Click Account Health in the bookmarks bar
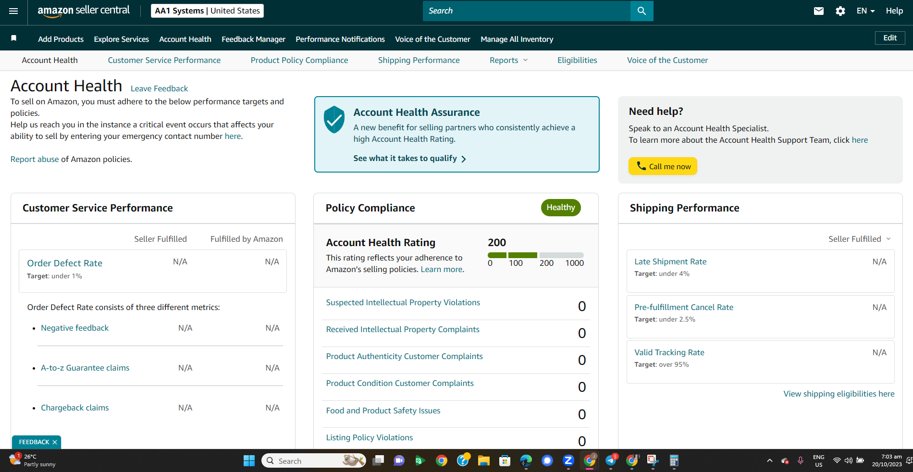Screen dimensions: 913x472 click(x=185, y=39)
